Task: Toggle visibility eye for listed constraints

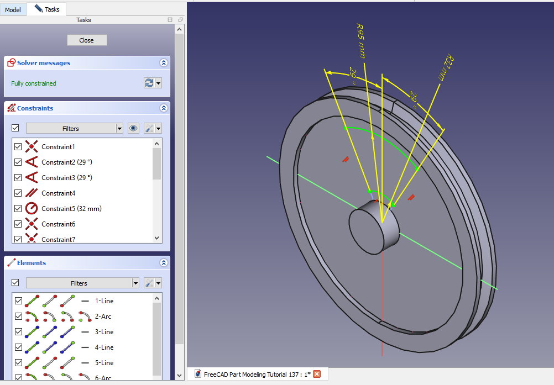Action: coord(133,128)
